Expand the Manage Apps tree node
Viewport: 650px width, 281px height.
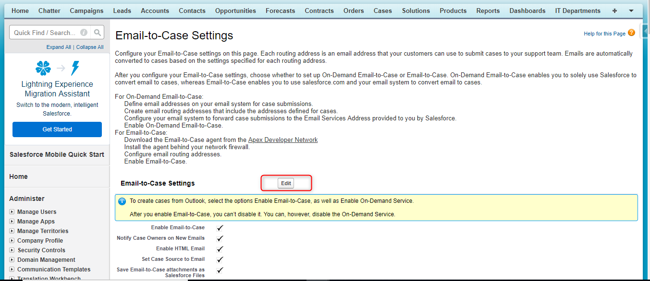click(12, 222)
